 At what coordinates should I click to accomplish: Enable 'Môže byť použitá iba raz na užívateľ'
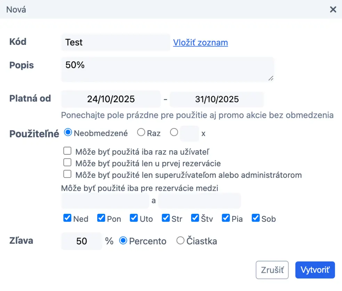point(67,151)
